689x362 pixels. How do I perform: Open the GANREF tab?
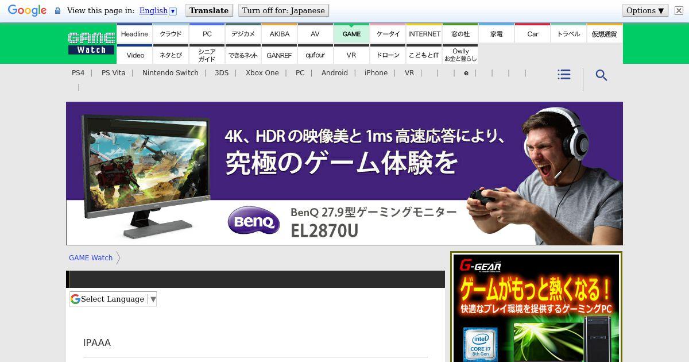pyautogui.click(x=279, y=55)
